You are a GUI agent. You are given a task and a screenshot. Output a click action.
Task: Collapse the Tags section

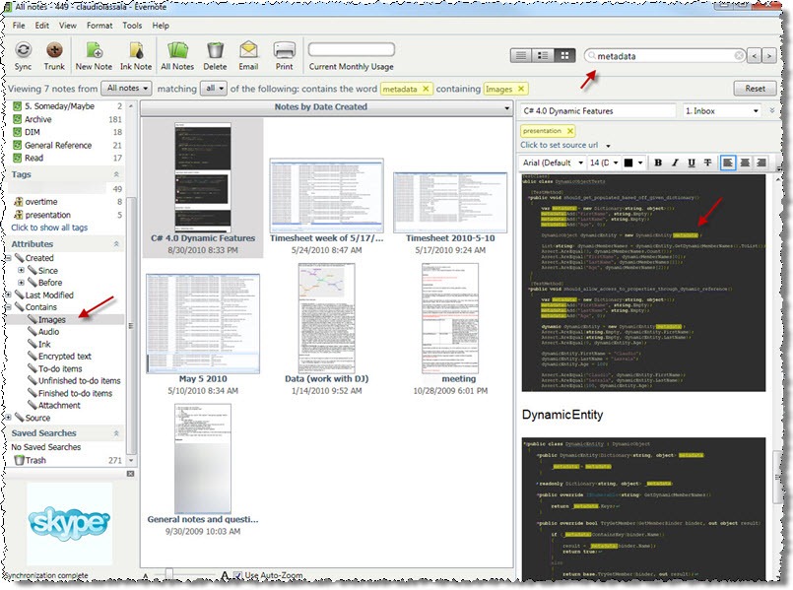tap(116, 174)
